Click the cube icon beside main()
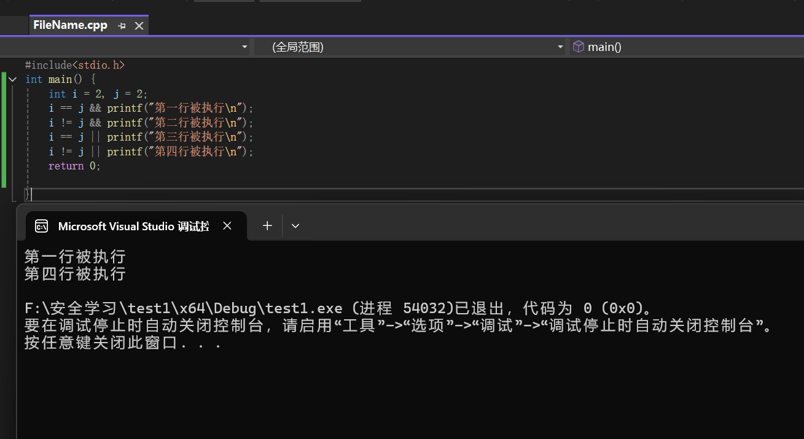This screenshot has height=439, width=804. pos(578,47)
